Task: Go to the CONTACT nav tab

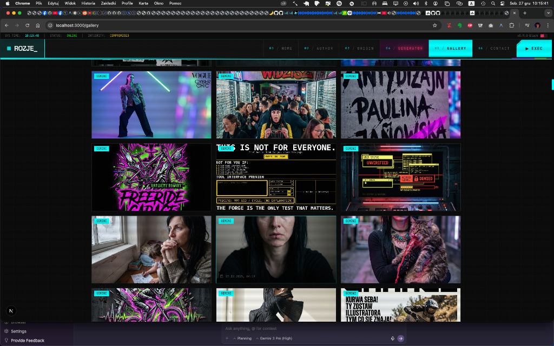Action: click(x=494, y=49)
